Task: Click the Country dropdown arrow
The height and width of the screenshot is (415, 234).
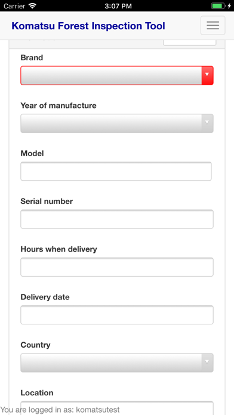Action: click(208, 363)
